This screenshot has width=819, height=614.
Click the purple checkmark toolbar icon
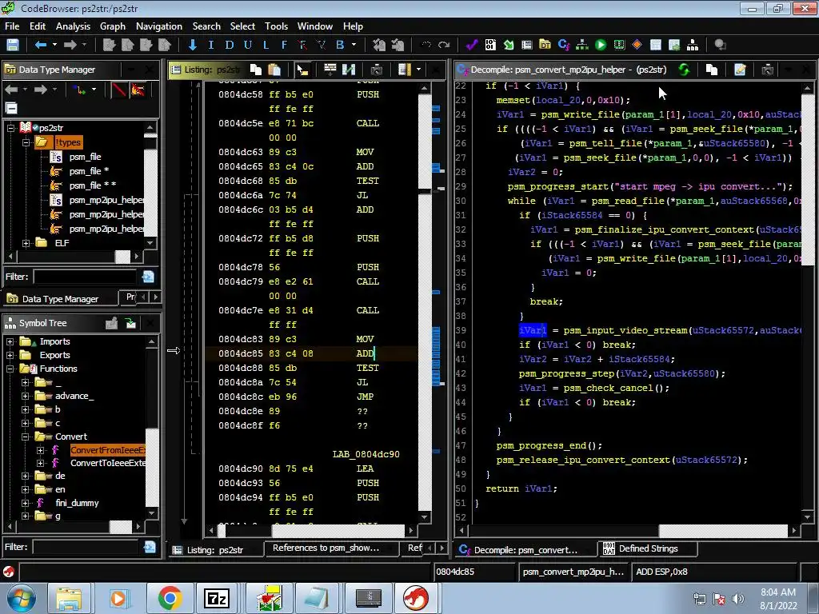[x=472, y=45]
